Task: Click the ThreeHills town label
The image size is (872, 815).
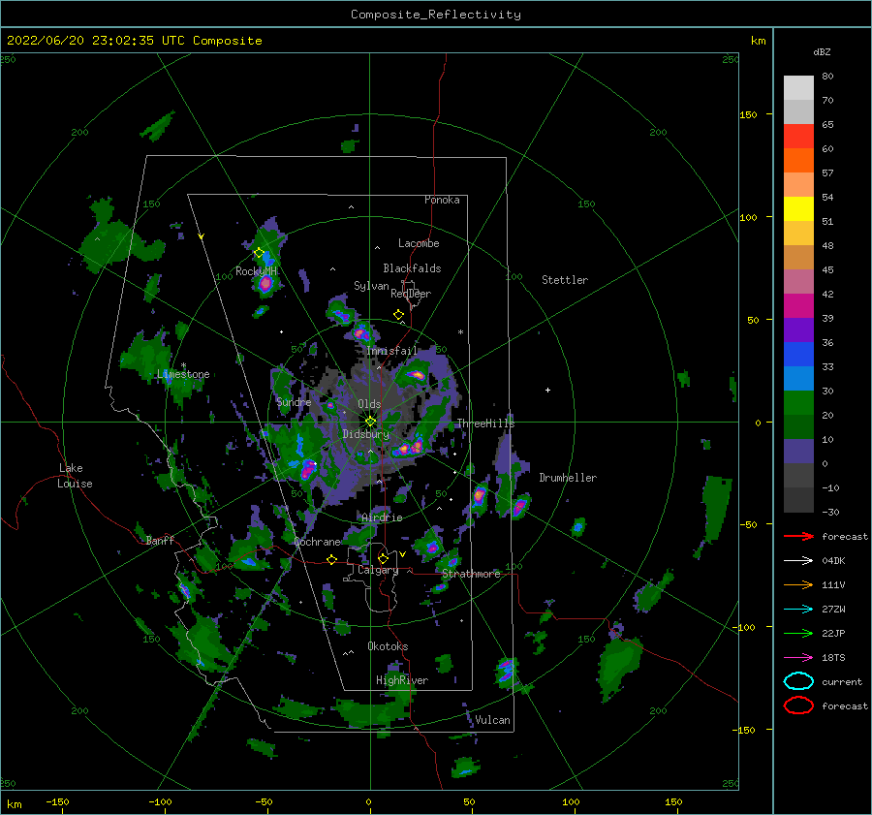Action: 485,423
